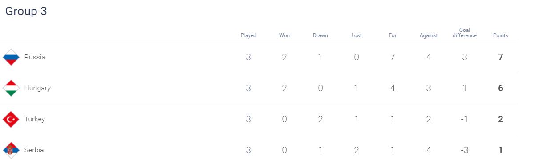
Task: Click the Lost column header
Action: (357, 35)
